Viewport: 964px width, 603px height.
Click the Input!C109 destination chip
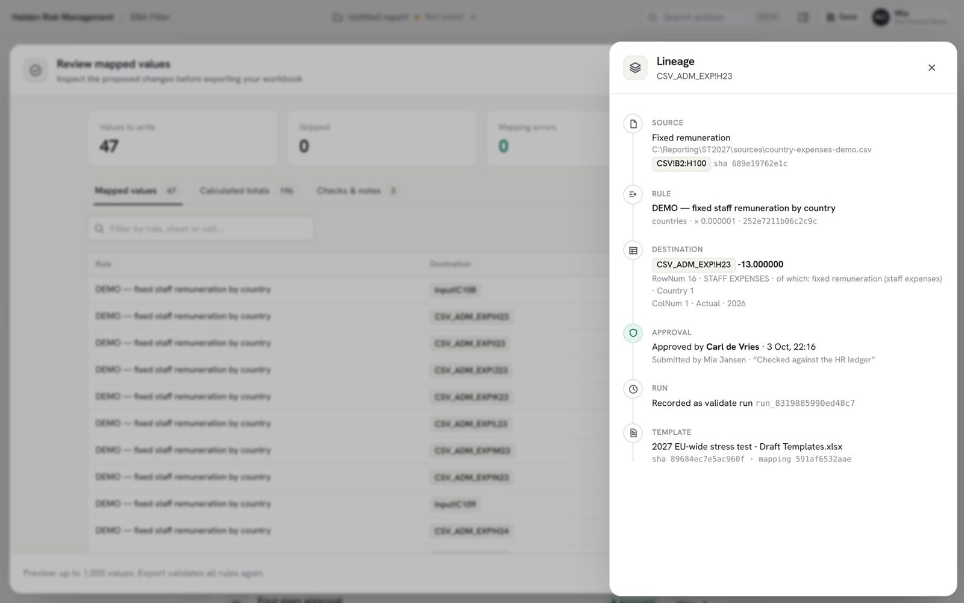coord(455,504)
